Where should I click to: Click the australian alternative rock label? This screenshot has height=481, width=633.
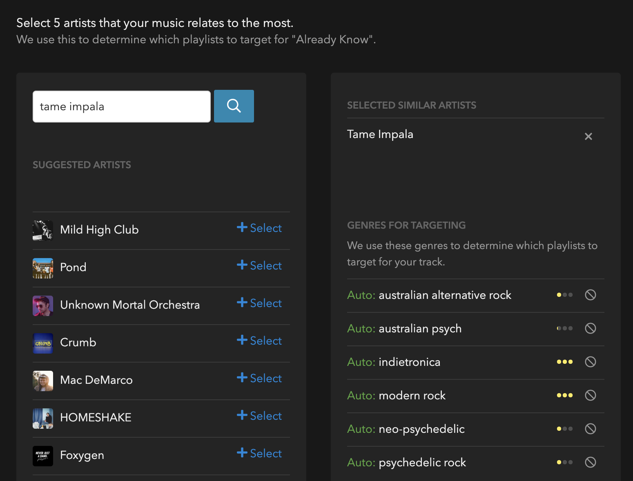tap(445, 295)
